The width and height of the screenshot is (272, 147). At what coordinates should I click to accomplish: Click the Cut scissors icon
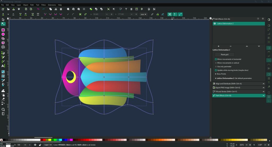point(56,9)
